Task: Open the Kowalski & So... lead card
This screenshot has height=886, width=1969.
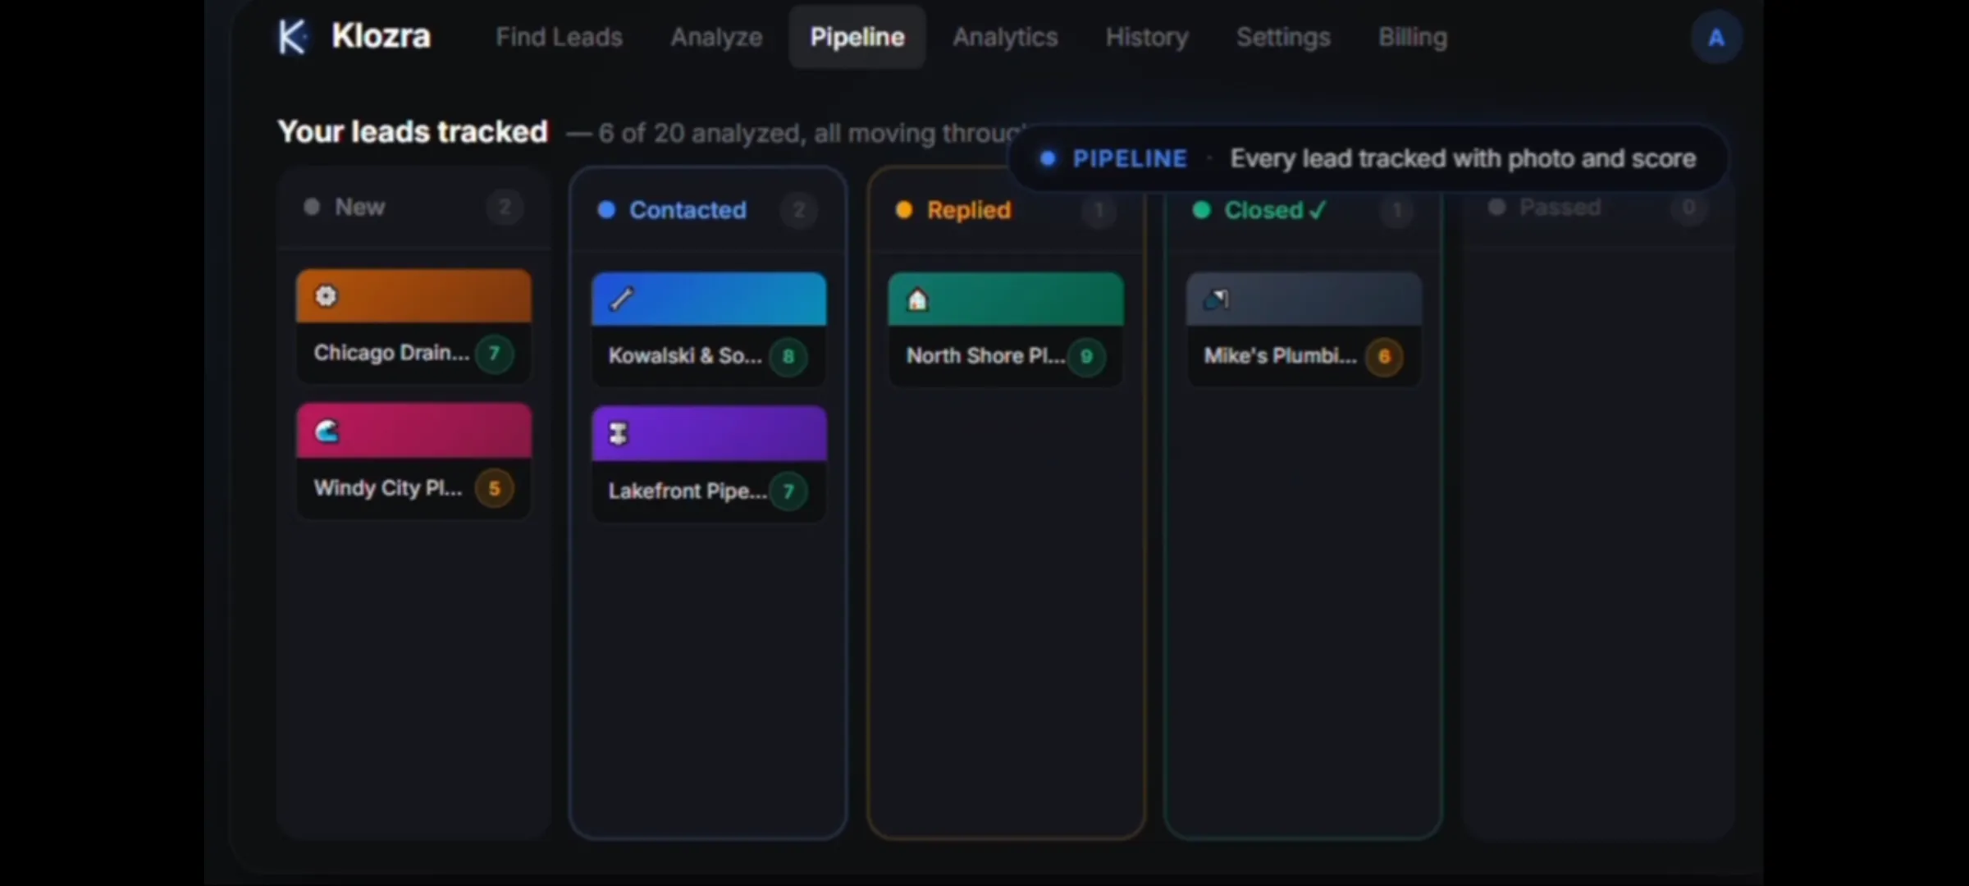Action: [709, 329]
